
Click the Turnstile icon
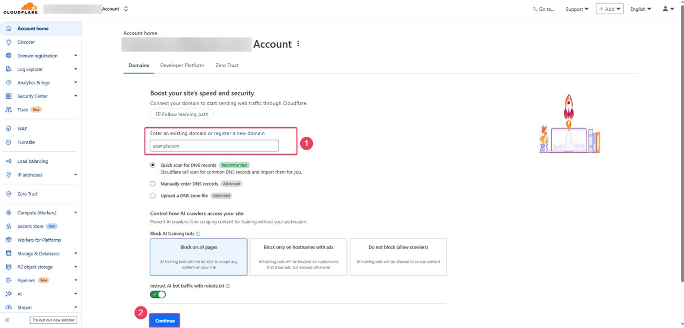tap(9, 142)
